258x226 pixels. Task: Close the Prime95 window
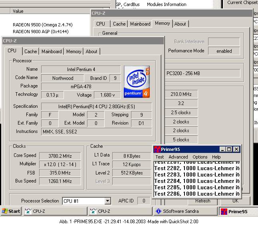pyautogui.click(x=236, y=149)
